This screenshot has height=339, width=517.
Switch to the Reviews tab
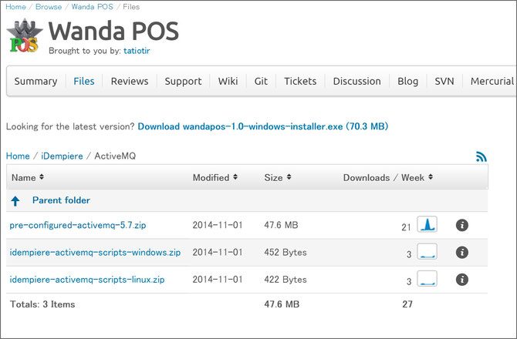pos(130,82)
